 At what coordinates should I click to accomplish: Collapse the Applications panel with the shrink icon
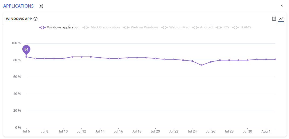[x=41, y=6]
